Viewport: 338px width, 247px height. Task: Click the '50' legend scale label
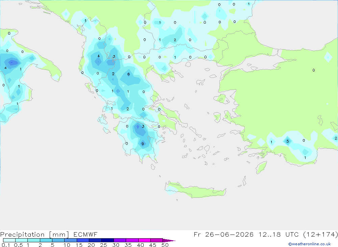[165, 245]
